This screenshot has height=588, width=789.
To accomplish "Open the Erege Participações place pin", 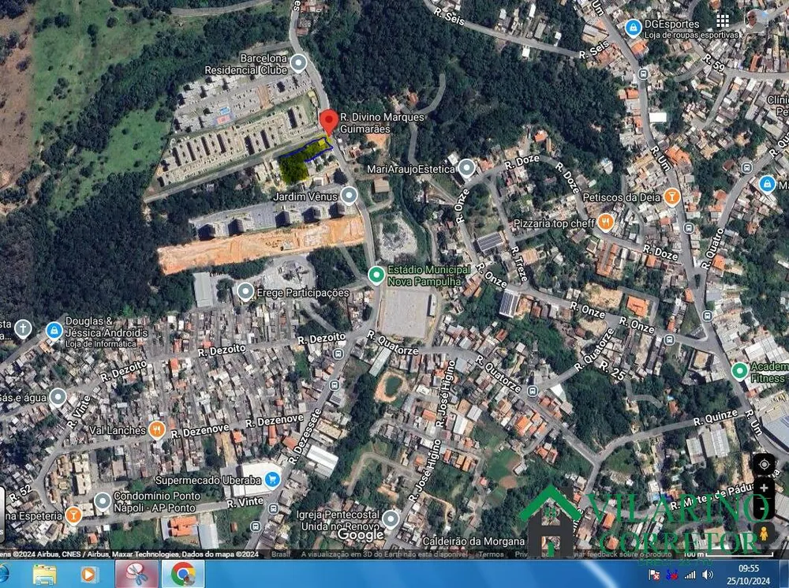I will (x=245, y=291).
